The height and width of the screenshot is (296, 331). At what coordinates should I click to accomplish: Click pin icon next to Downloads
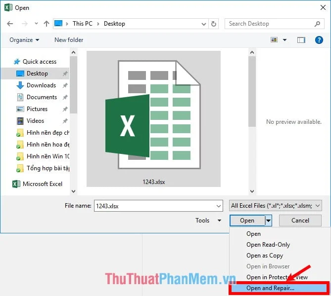click(x=65, y=85)
